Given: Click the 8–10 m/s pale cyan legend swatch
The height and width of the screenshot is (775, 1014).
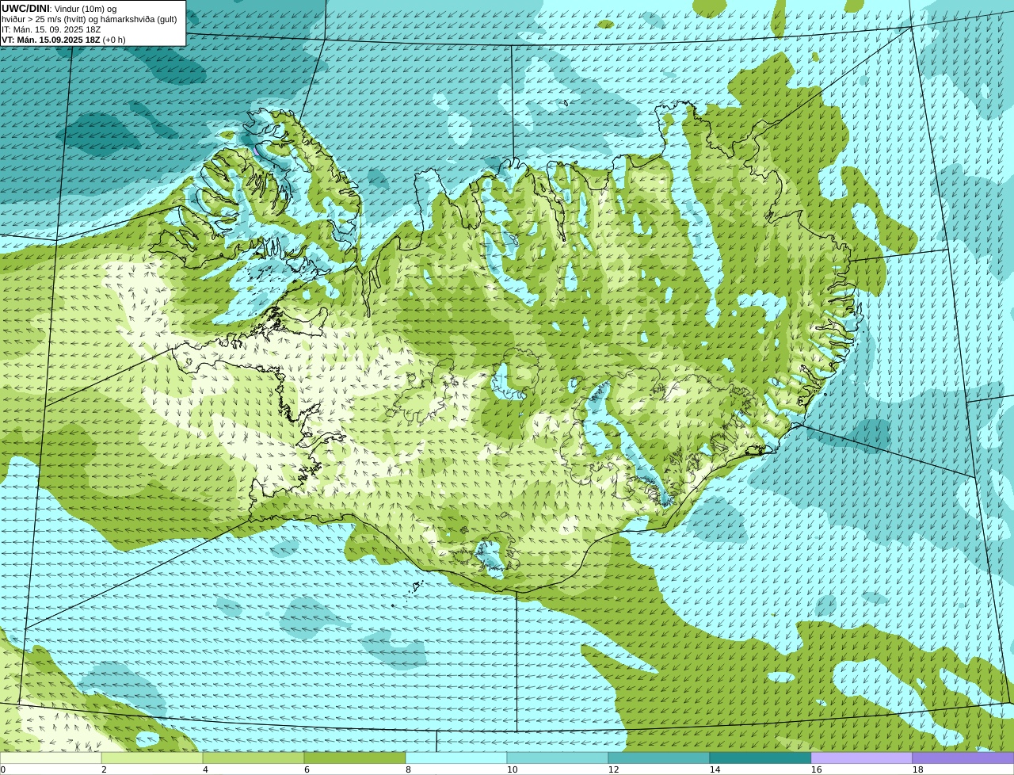Looking at the screenshot, I should coord(456,758).
